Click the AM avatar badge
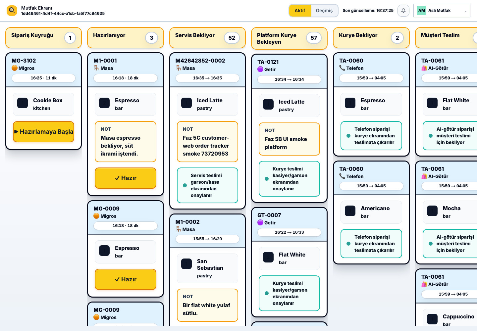Viewport: 477px width, 331px height. coord(421,11)
